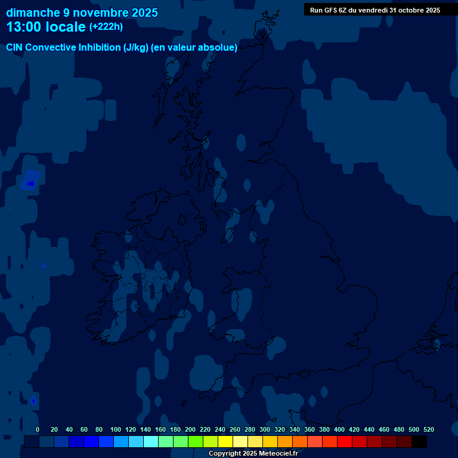Screen dimensions: 458x458
Task: Click the small blue dot in bottom-left ocean
Action: [x=33, y=401]
